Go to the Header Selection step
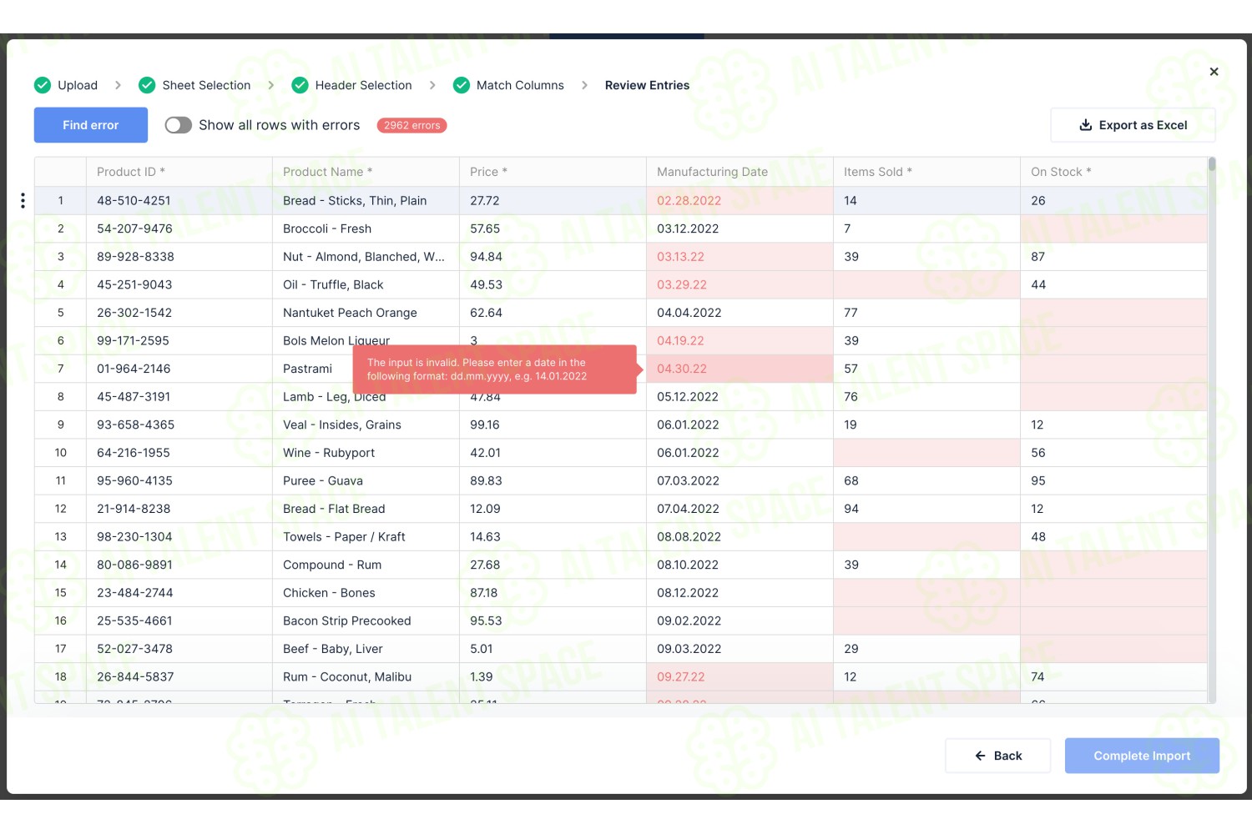Image resolution: width=1252 pixels, height=834 pixels. [x=363, y=85]
